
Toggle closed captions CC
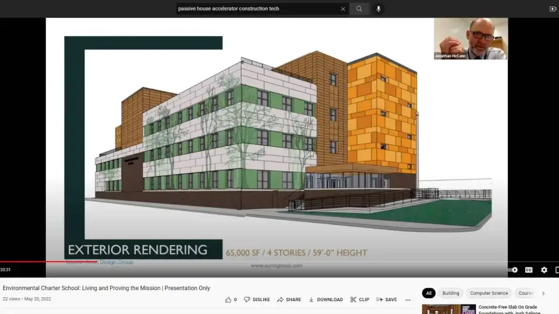529,270
